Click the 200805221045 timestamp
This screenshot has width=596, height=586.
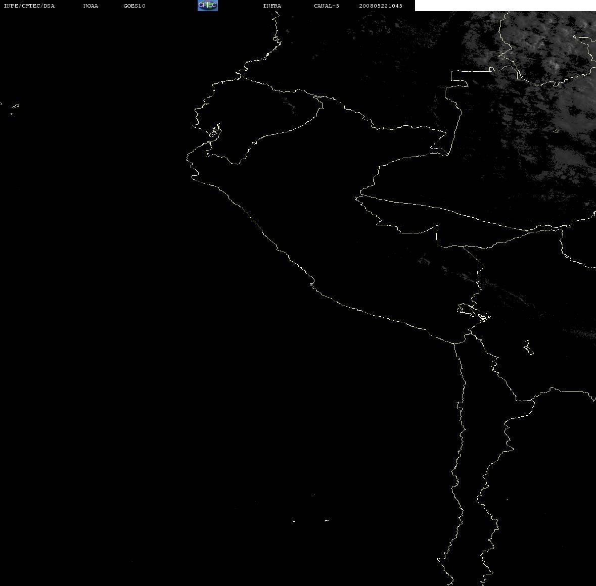click(381, 6)
